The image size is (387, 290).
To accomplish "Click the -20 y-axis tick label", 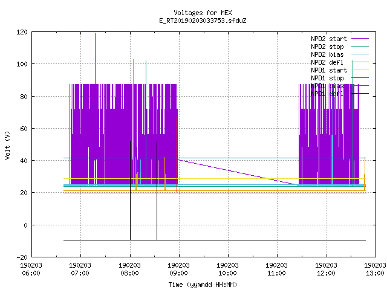I will tap(22, 257).
